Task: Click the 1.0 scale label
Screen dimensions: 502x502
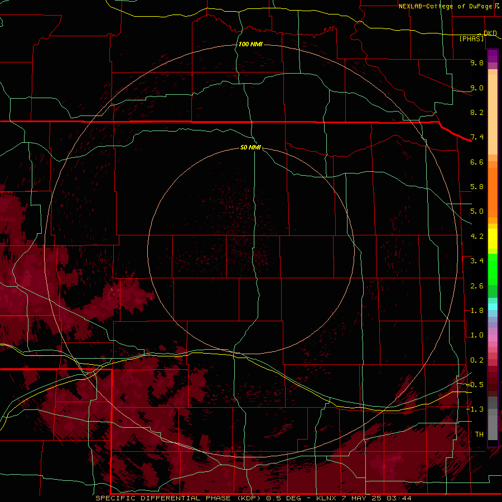Action: [x=477, y=335]
